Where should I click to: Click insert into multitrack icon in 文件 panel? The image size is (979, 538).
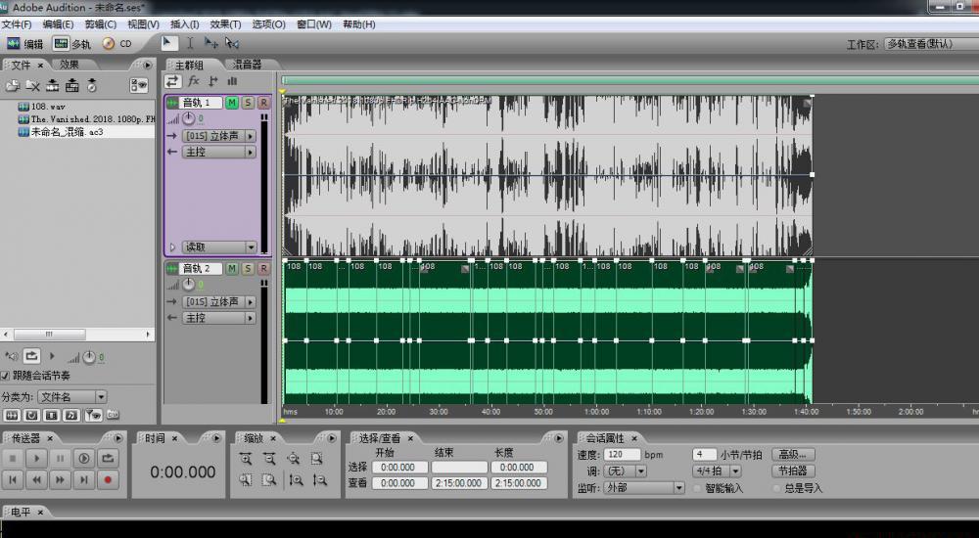53,85
